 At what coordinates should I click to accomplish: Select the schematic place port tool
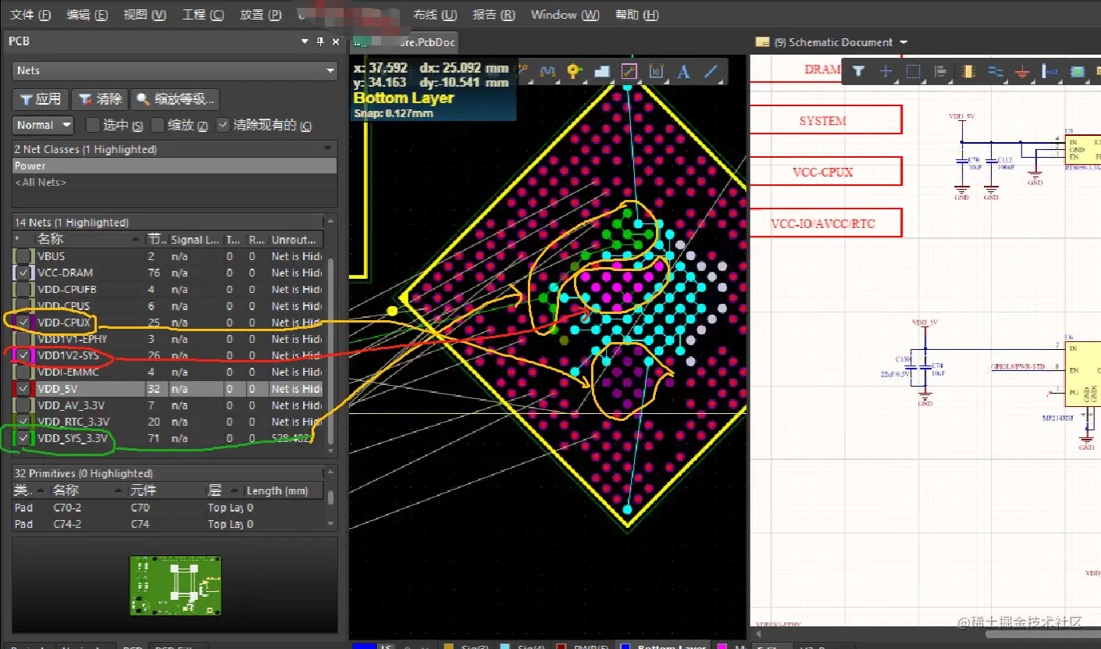1050,71
